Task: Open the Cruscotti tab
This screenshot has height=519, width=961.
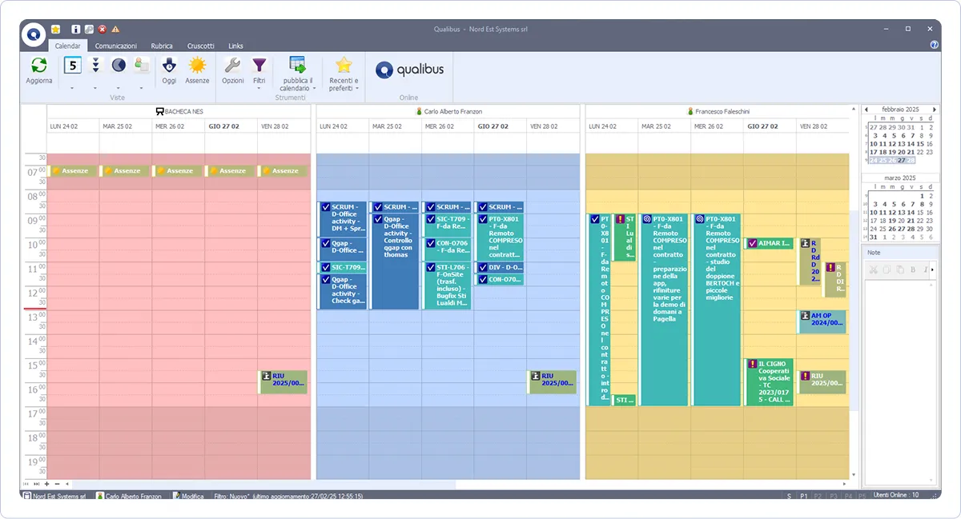Action: pos(201,46)
